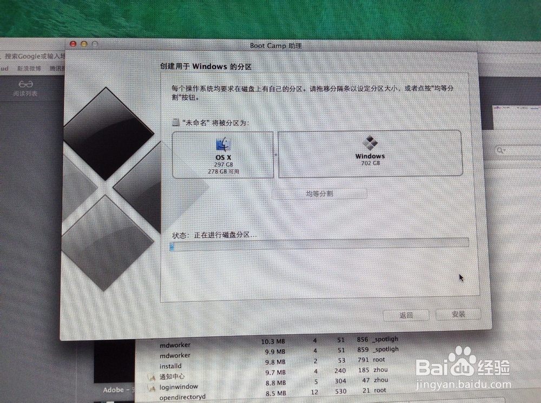Select the OS X partition icon
The height and width of the screenshot is (403, 541).
[x=223, y=144]
